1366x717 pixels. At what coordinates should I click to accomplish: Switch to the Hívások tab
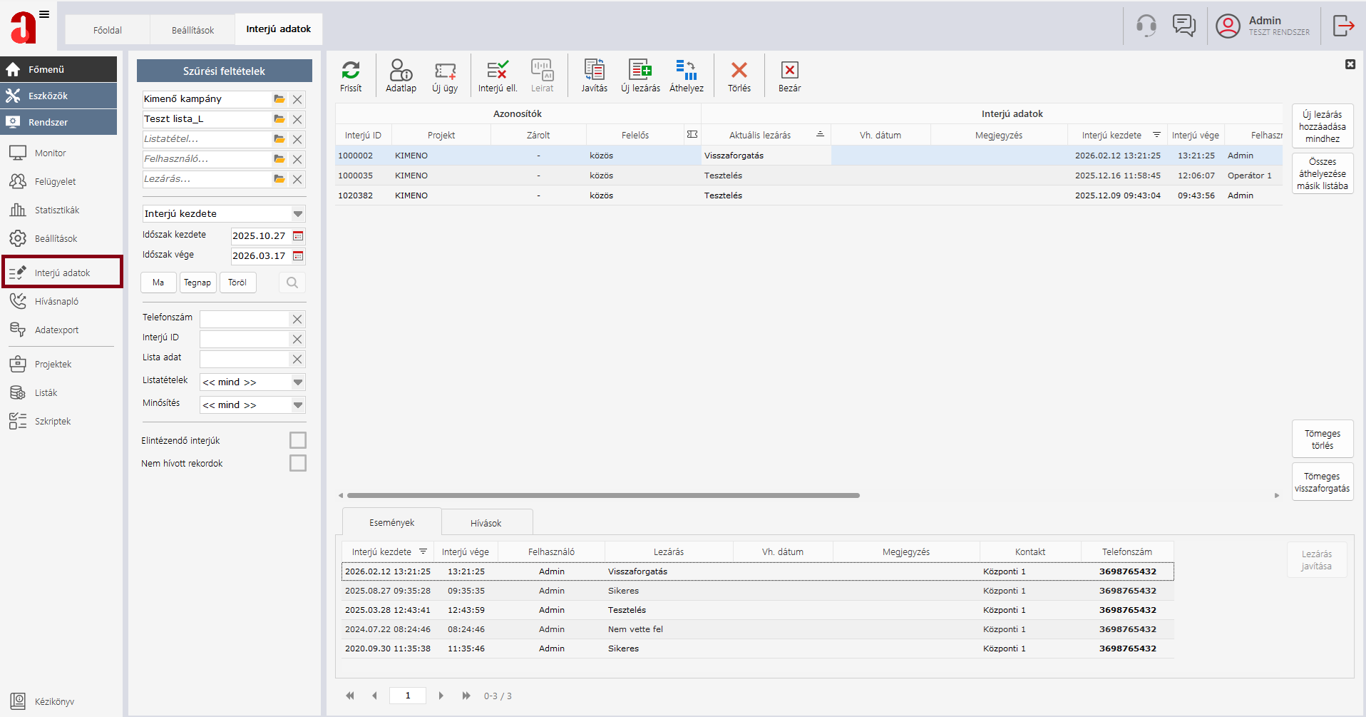486,523
